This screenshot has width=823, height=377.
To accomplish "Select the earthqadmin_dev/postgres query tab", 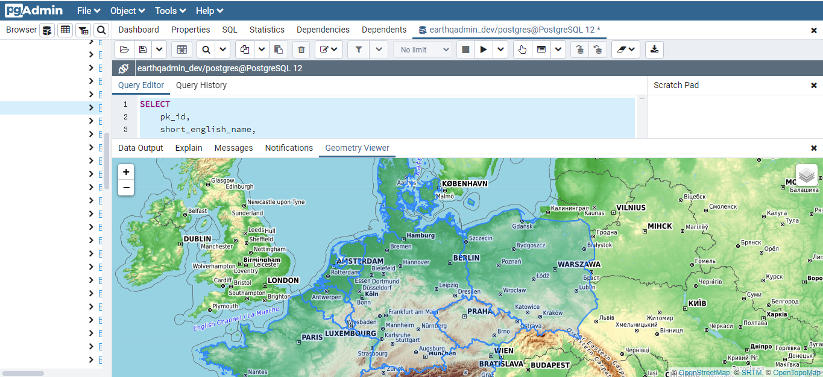I will (x=509, y=30).
